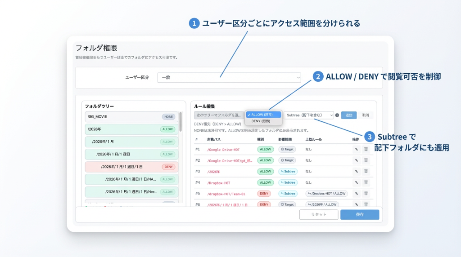Click the /Dropbox-HOT / ALLOW parent rule chip
The width and height of the screenshot is (461, 257).
pos(327,194)
